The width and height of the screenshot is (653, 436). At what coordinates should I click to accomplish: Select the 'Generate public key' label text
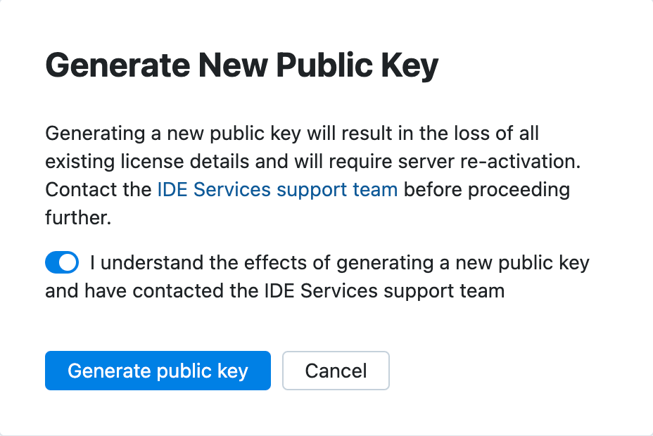click(x=157, y=371)
